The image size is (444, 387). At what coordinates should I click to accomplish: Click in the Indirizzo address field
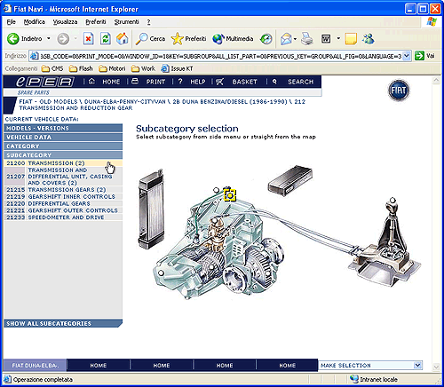(x=220, y=56)
